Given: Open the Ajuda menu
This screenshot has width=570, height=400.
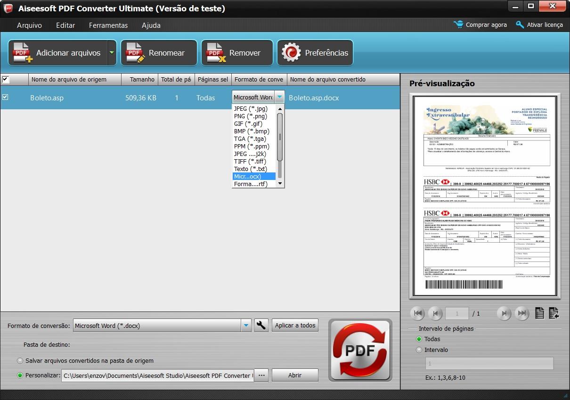Looking at the screenshot, I should coord(151,25).
